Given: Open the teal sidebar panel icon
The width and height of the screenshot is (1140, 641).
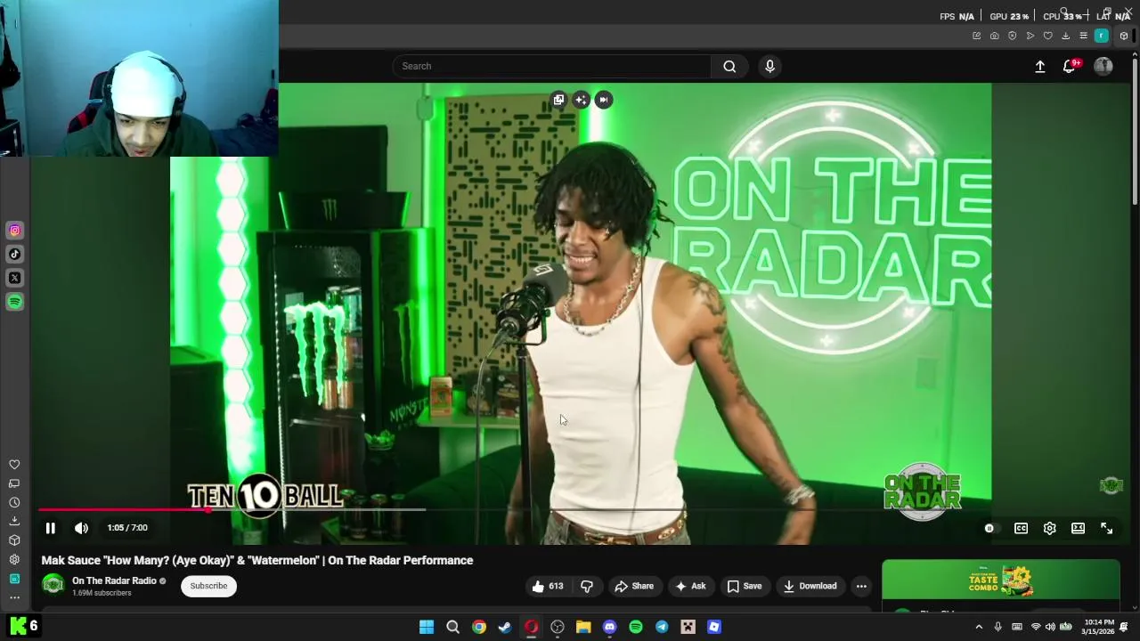Looking at the screenshot, I should [x=14, y=579].
